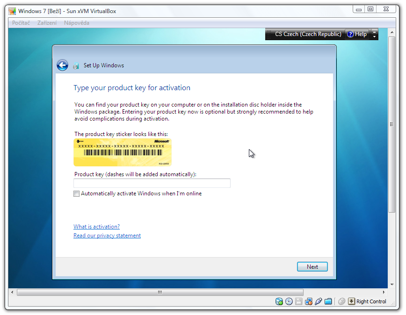Close the VirtualBox window
Viewport: 406px width, 315px height.
[x=386, y=9]
